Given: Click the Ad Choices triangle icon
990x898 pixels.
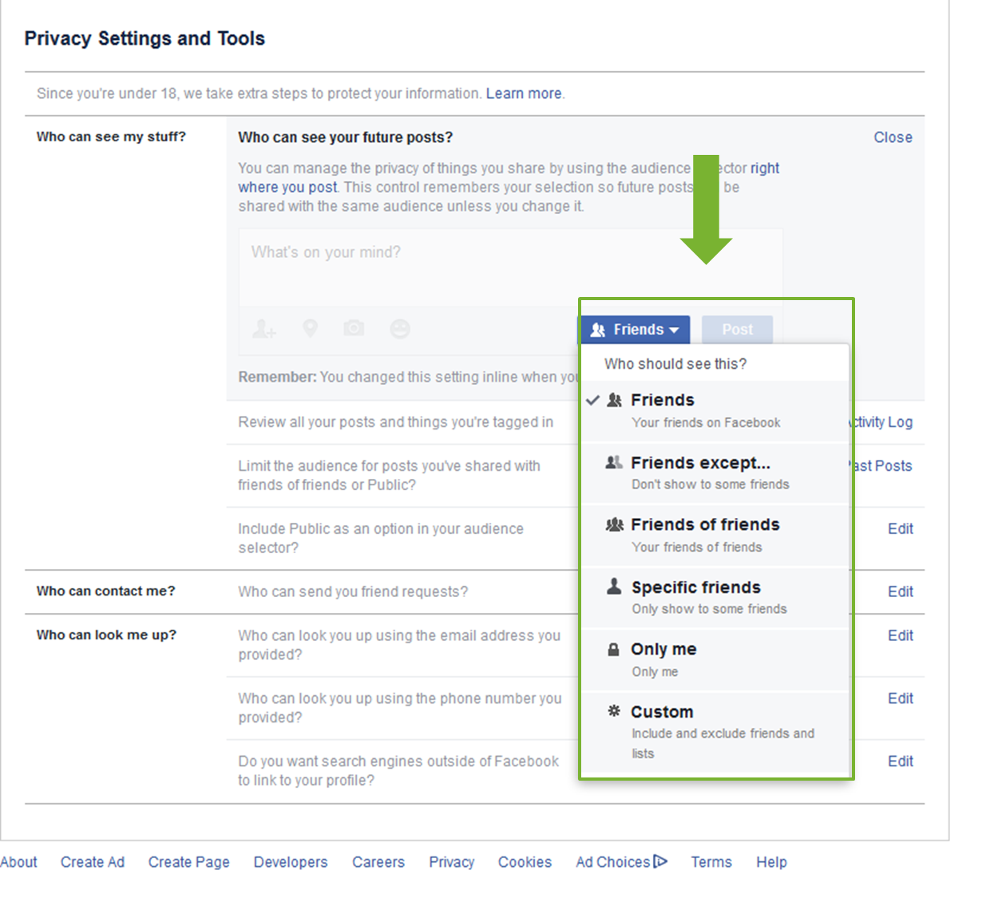Looking at the screenshot, I should pos(660,861).
